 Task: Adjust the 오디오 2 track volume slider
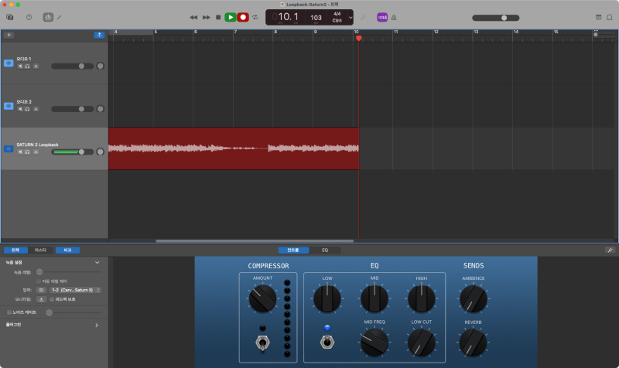click(72, 109)
